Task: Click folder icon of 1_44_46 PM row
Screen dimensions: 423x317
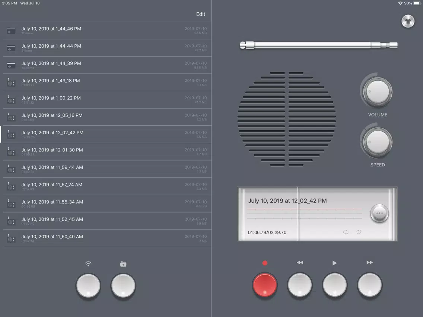Action: (11, 31)
